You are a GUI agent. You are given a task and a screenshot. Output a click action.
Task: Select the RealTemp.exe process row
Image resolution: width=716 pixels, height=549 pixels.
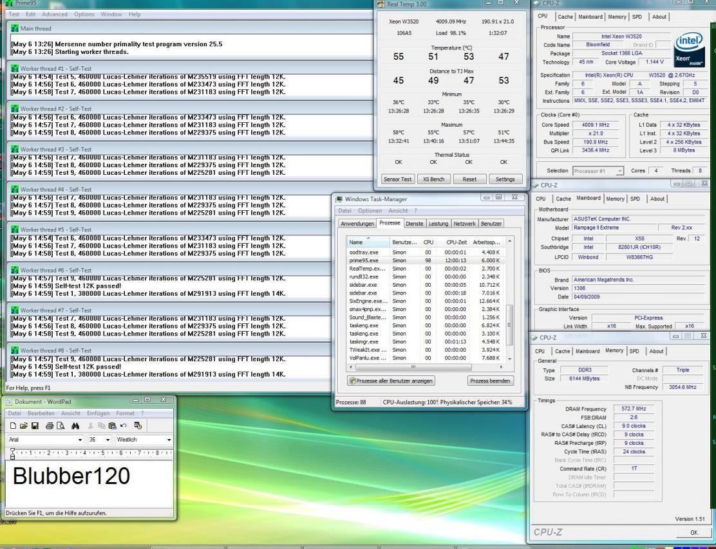click(x=425, y=269)
